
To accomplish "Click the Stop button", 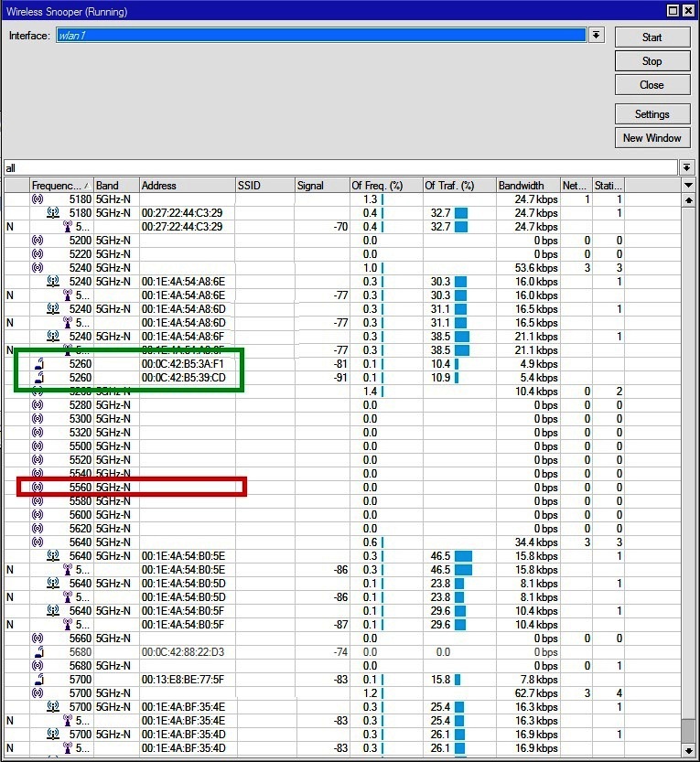I will point(652,61).
